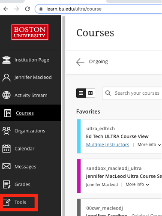Expand More info for sandbox_macleodj_ultra course
Image resolution: width=162 pixels, height=216 pixels.
pyautogui.click(x=137, y=184)
